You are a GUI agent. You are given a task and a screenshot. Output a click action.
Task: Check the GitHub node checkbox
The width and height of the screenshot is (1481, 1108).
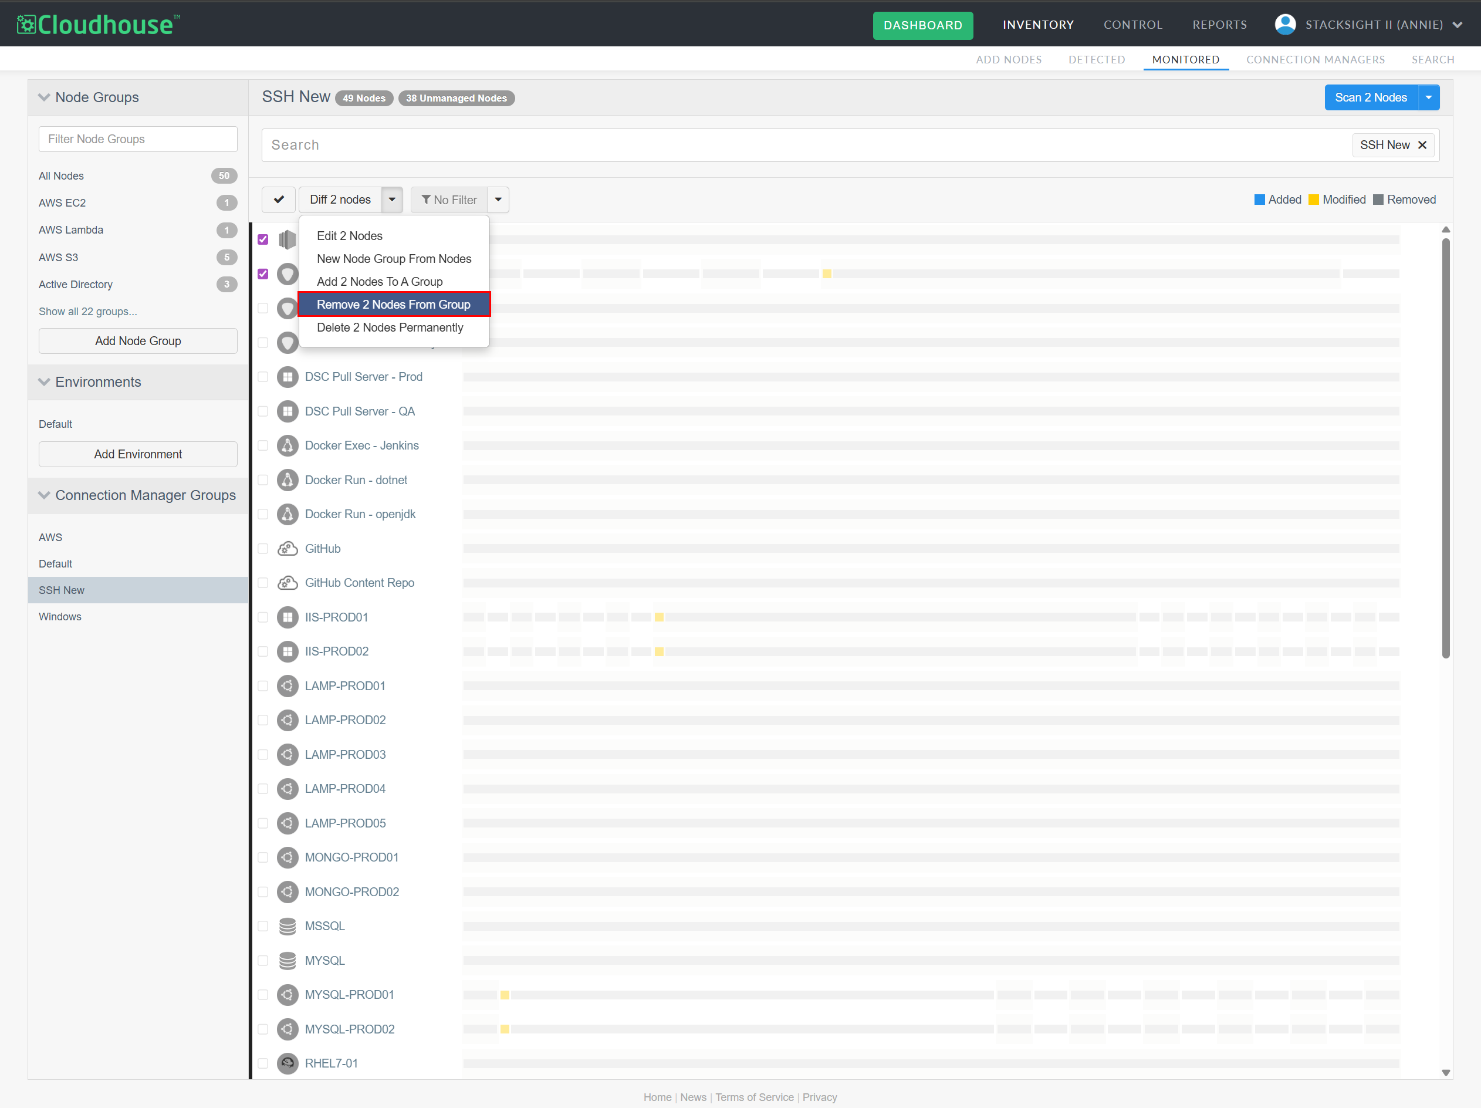click(x=263, y=548)
